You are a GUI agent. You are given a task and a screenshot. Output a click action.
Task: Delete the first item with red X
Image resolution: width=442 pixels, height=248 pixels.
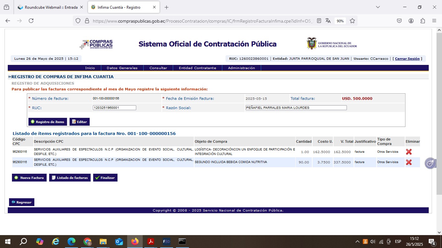pos(409,152)
